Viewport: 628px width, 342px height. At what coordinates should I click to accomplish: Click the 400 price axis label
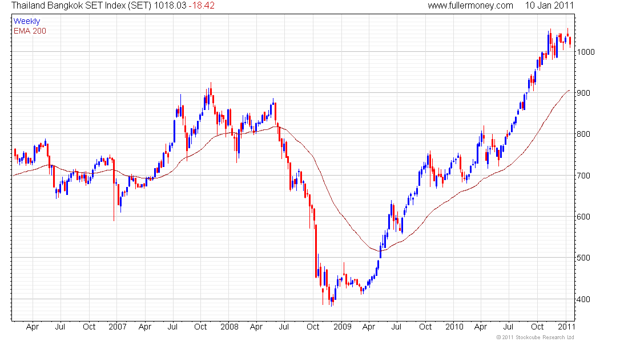583,299
